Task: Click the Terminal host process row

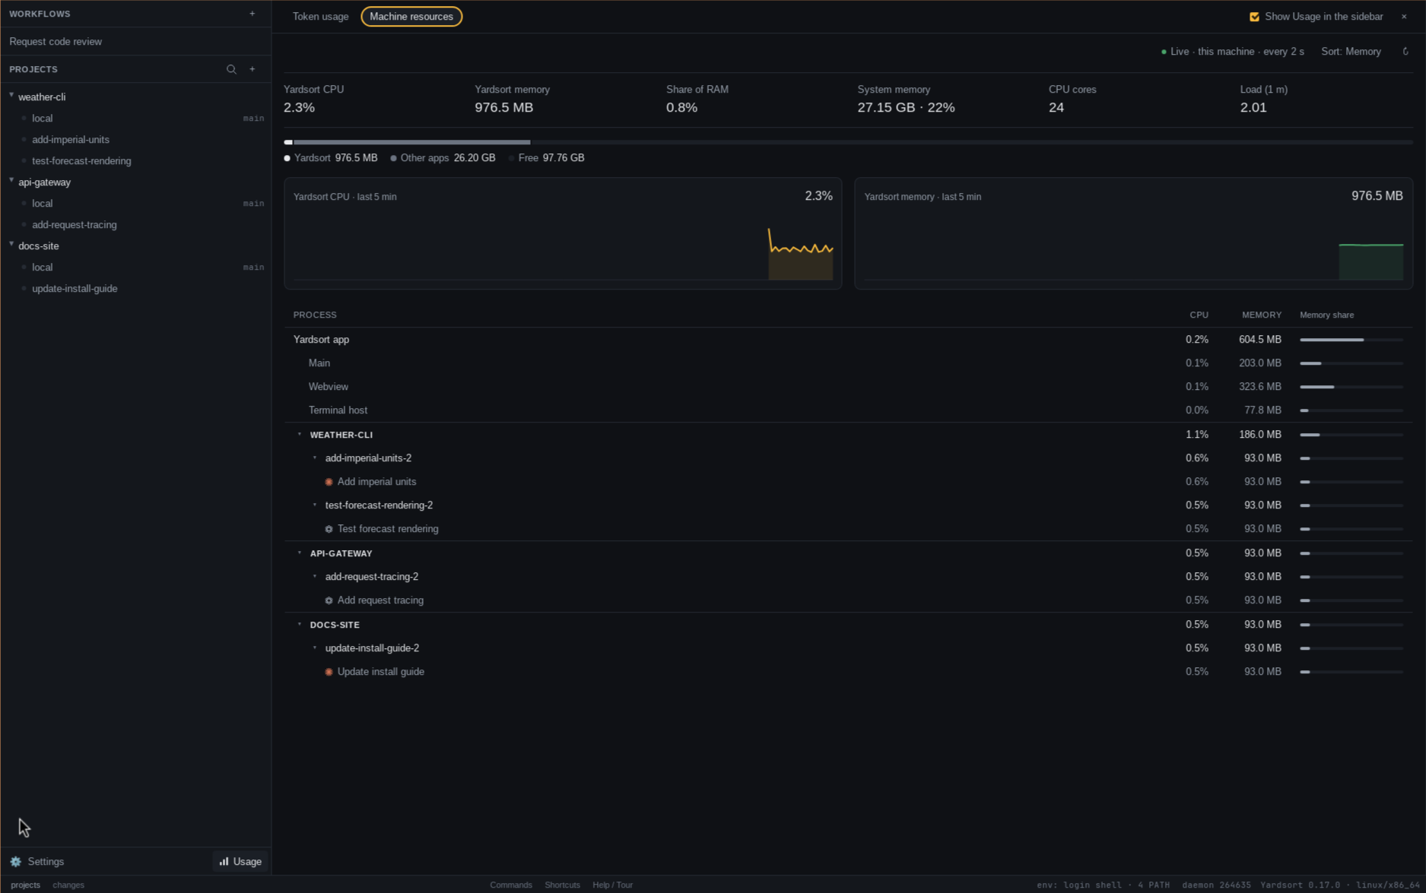Action: [848, 410]
